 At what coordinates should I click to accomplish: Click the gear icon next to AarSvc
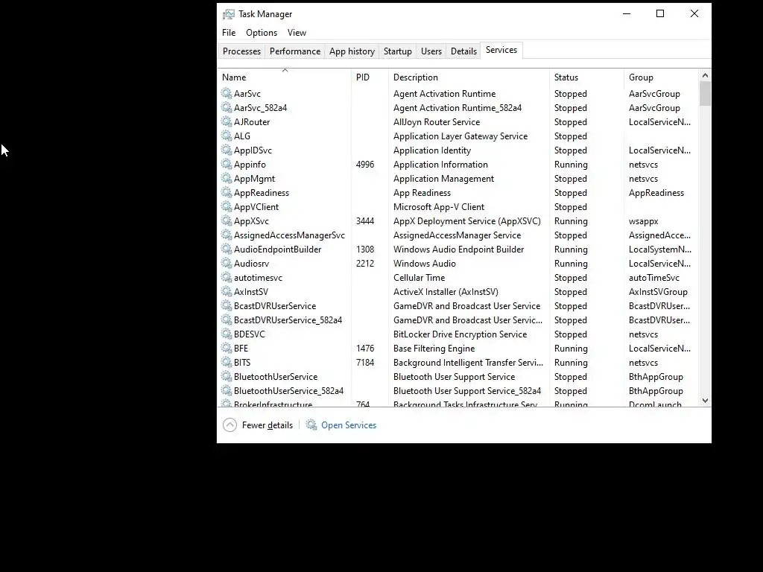coord(227,93)
